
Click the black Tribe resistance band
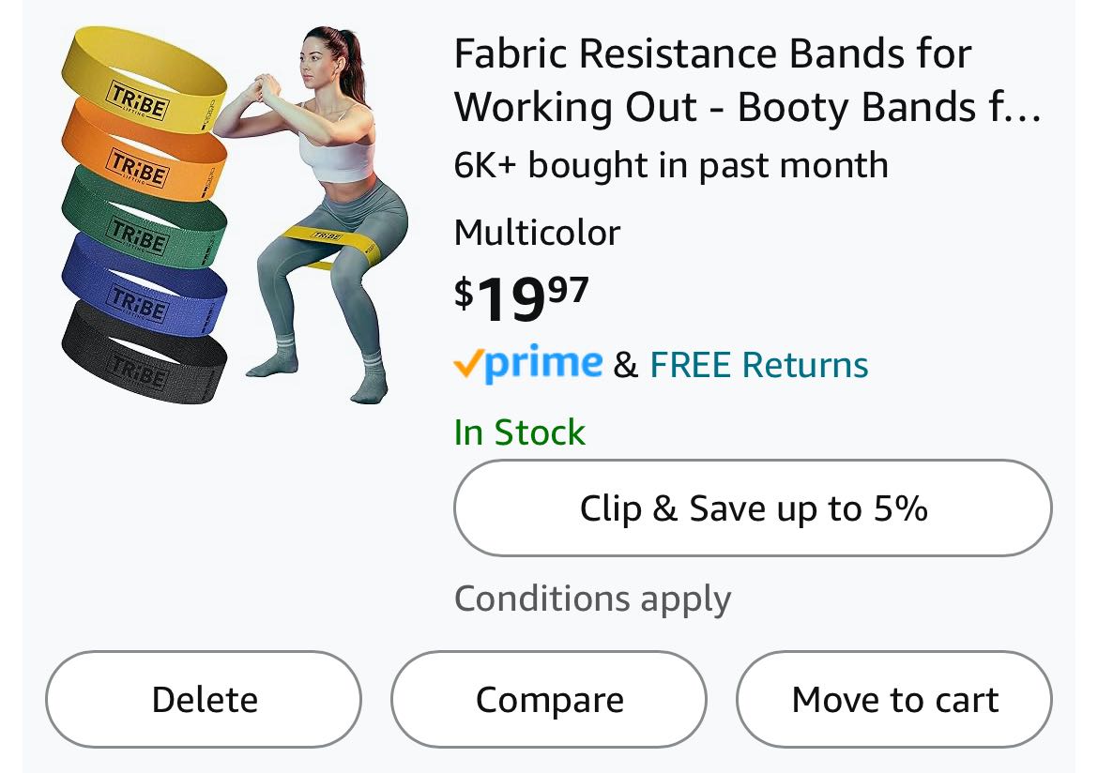tap(141, 358)
